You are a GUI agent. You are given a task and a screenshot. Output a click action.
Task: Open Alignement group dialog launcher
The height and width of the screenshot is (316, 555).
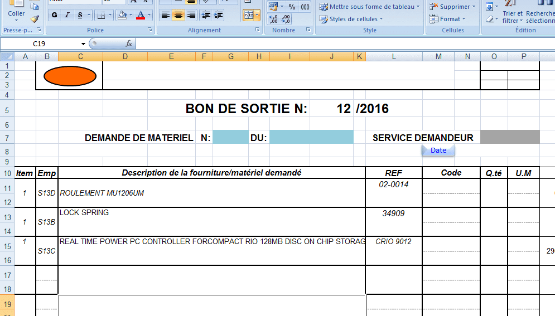257,30
